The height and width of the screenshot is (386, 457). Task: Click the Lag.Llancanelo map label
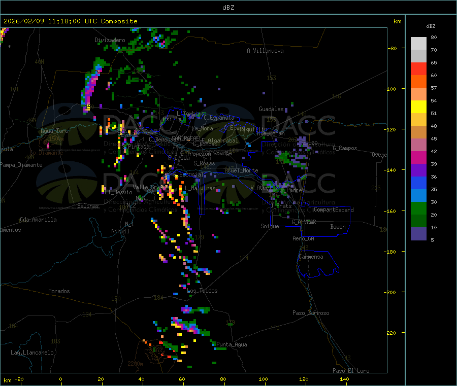[x=32, y=353]
